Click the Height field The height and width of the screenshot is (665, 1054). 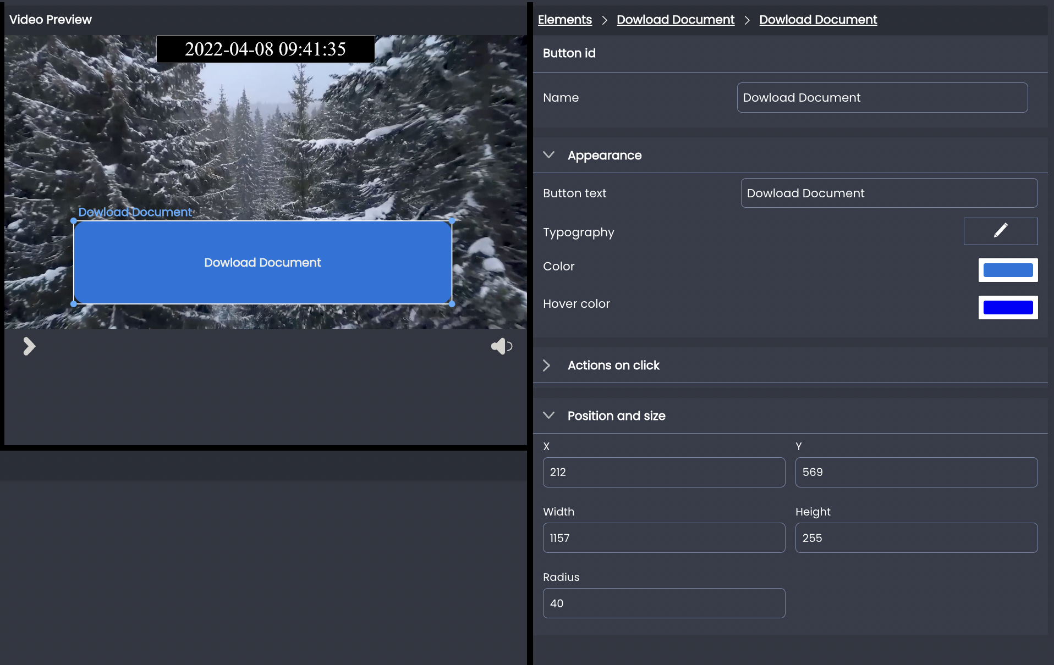pos(916,537)
